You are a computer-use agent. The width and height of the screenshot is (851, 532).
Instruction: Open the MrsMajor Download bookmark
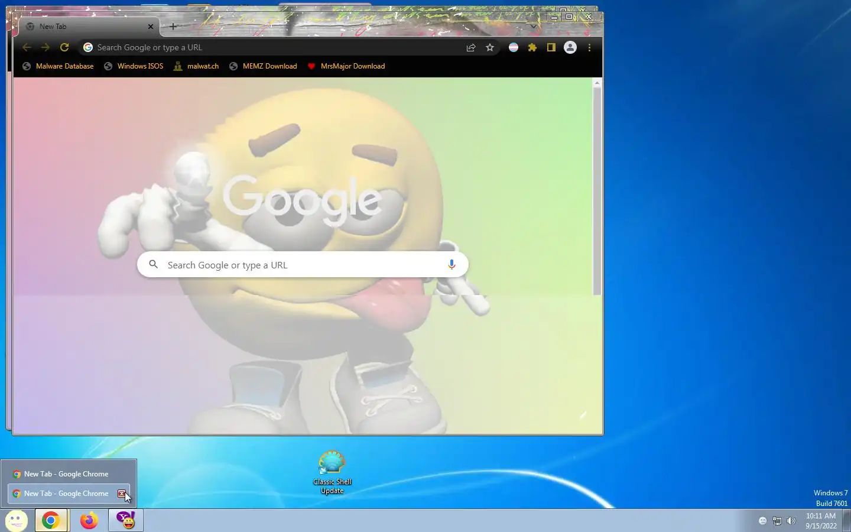[x=346, y=66]
